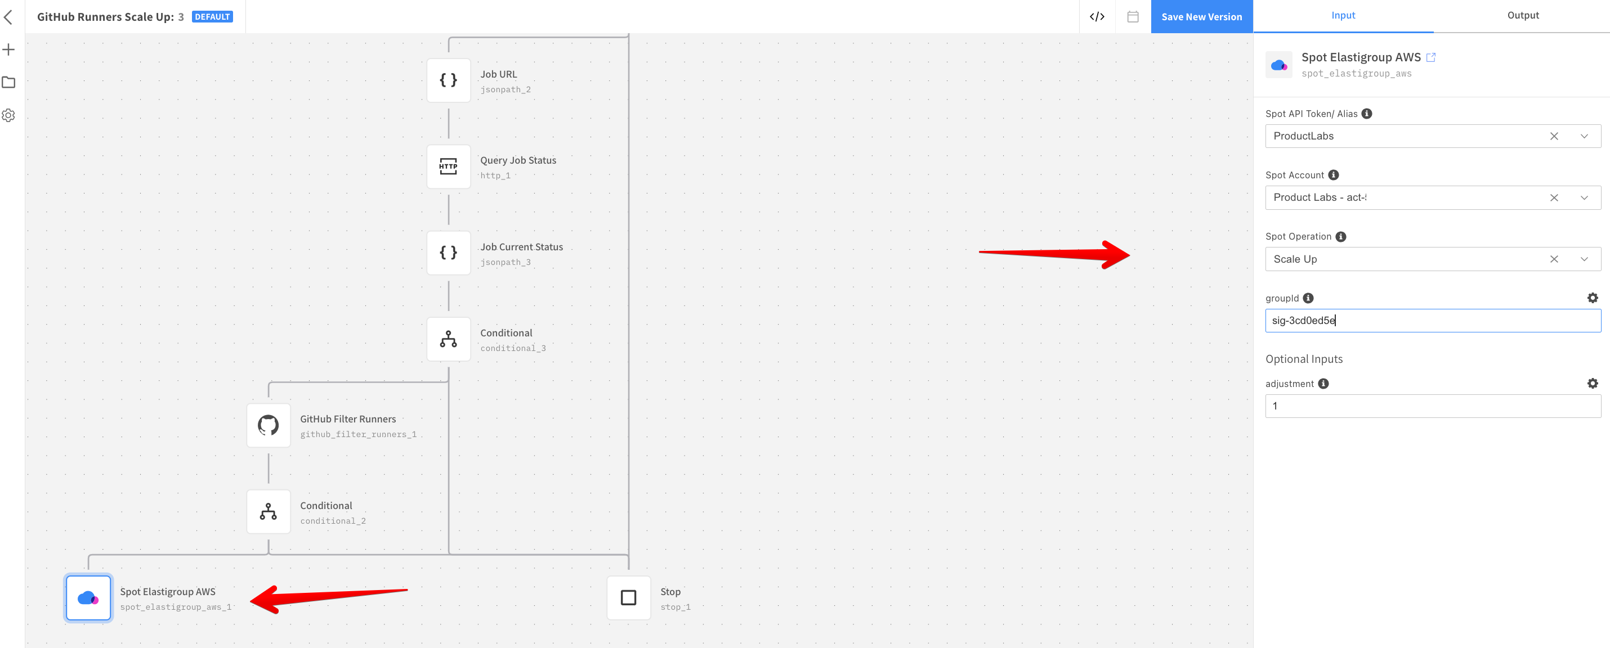This screenshot has height=648, width=1610.
Task: Click the calendar schedule icon
Action: [x=1133, y=17]
